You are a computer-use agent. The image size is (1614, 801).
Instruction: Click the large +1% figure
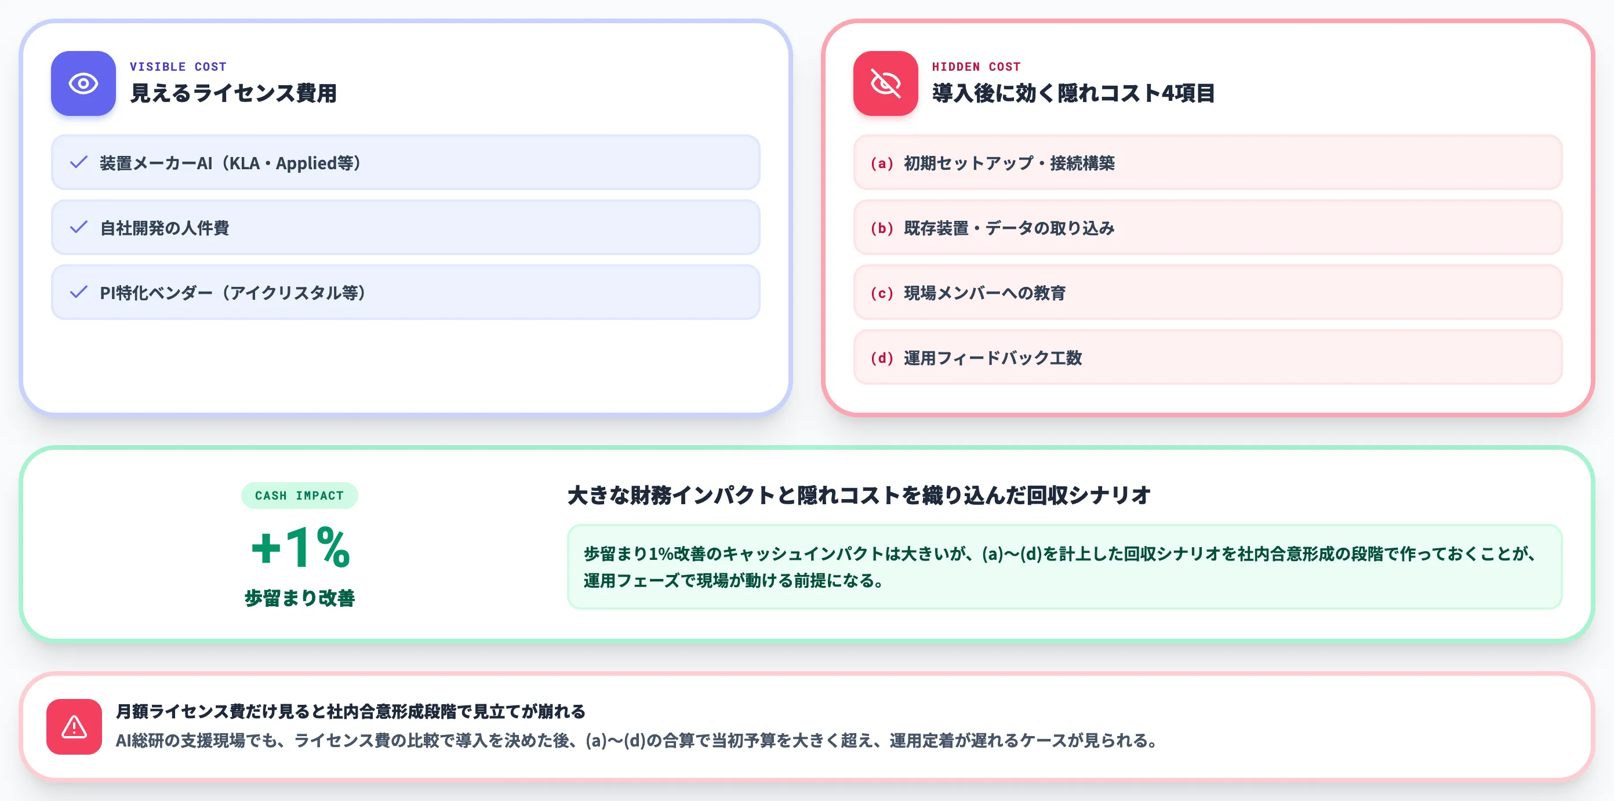[300, 547]
